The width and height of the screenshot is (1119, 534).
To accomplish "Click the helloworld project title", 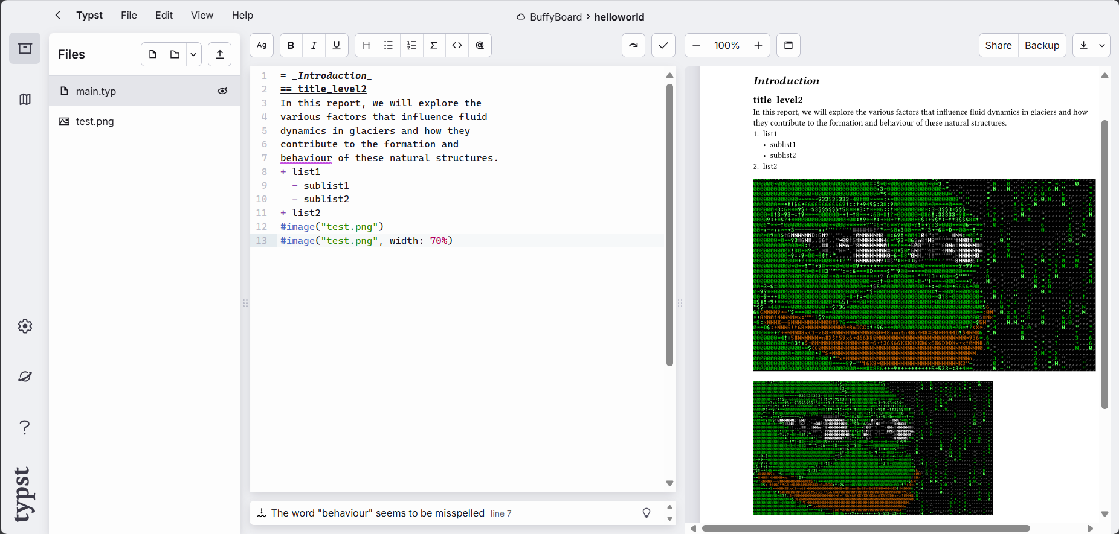I will coord(619,17).
